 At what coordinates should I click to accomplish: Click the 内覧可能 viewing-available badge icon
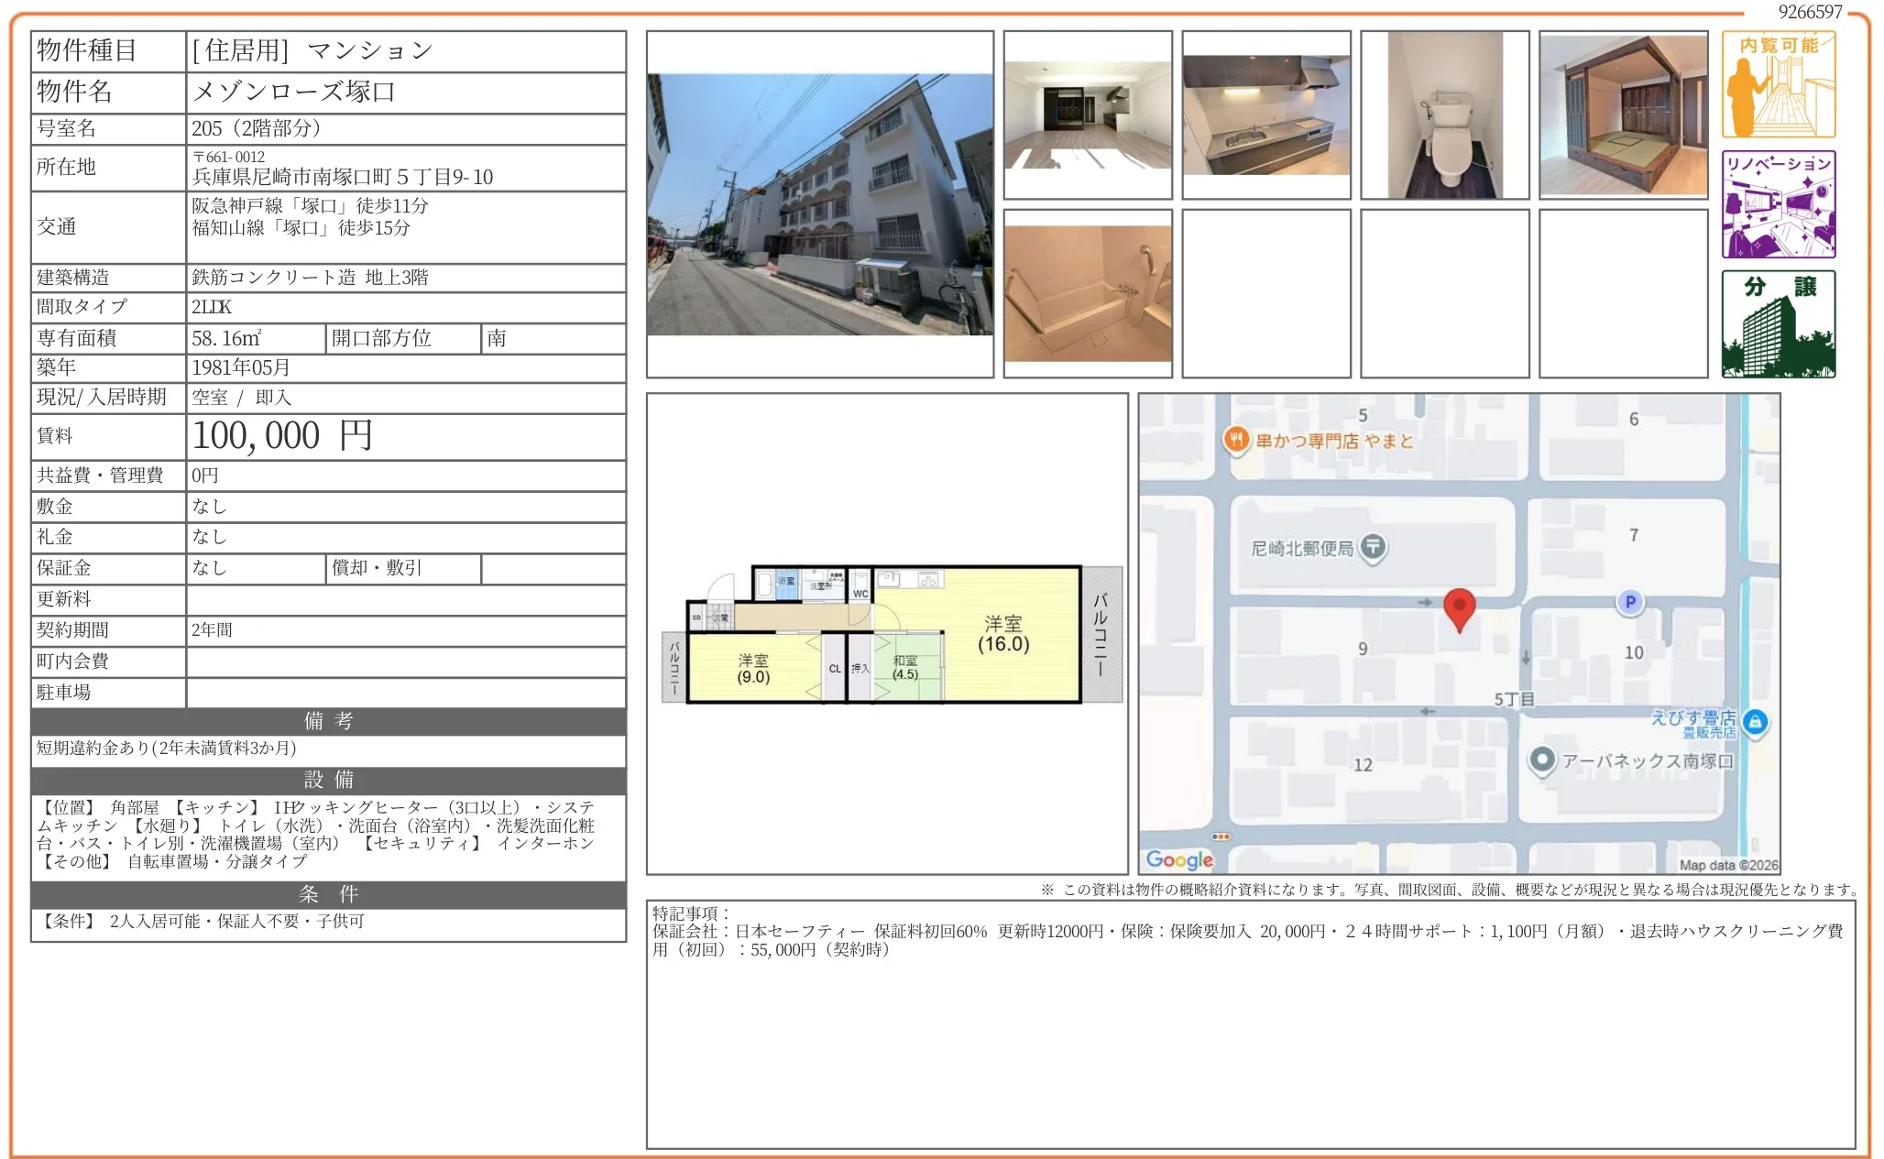tap(1778, 84)
